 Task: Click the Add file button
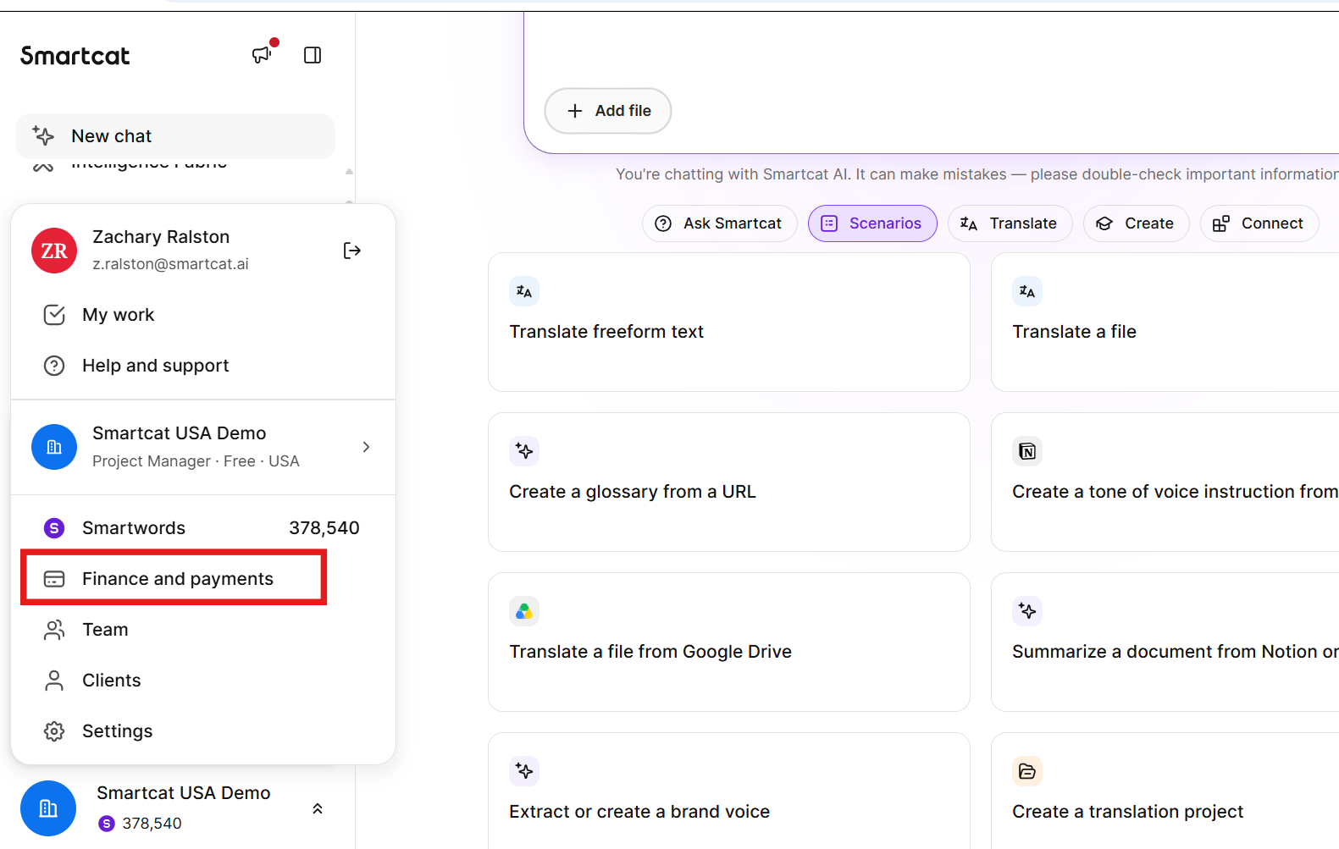click(x=608, y=111)
